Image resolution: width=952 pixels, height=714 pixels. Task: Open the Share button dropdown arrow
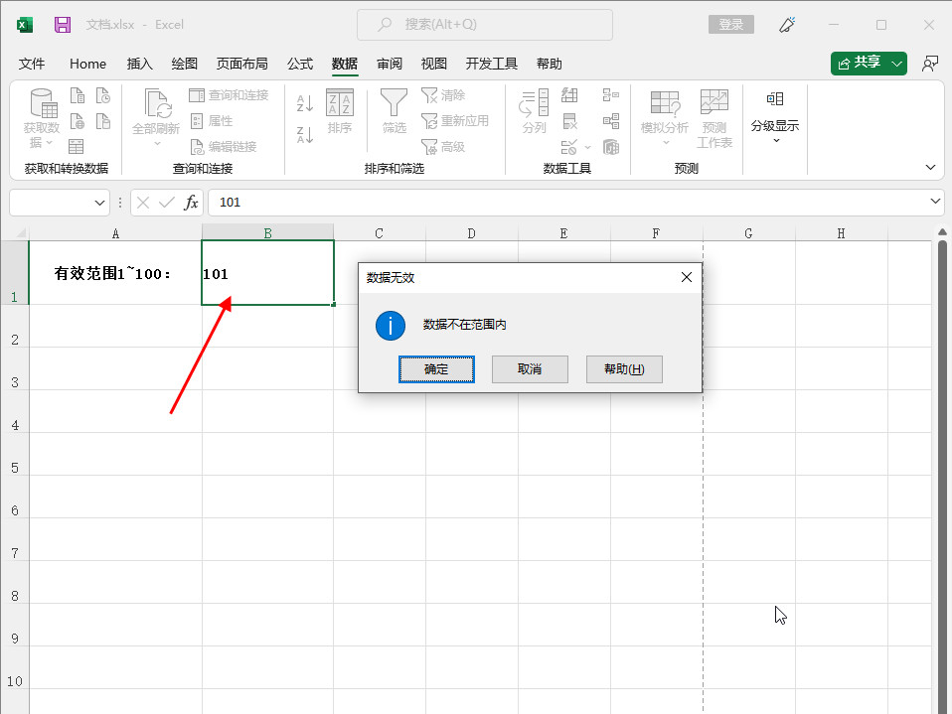tap(896, 64)
